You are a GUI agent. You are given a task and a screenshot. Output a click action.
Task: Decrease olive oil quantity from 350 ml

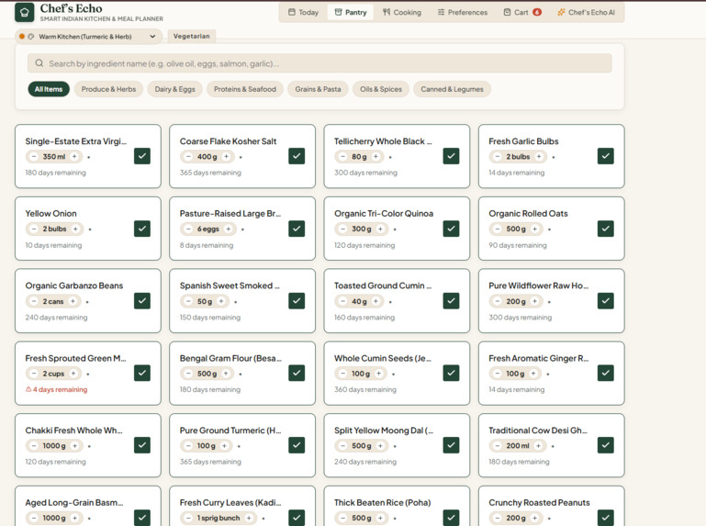34,157
